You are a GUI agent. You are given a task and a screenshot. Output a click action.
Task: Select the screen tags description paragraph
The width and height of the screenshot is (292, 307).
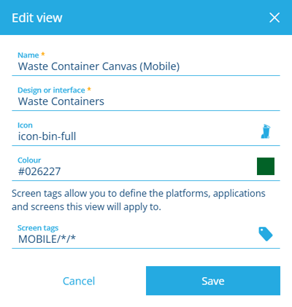click(139, 200)
